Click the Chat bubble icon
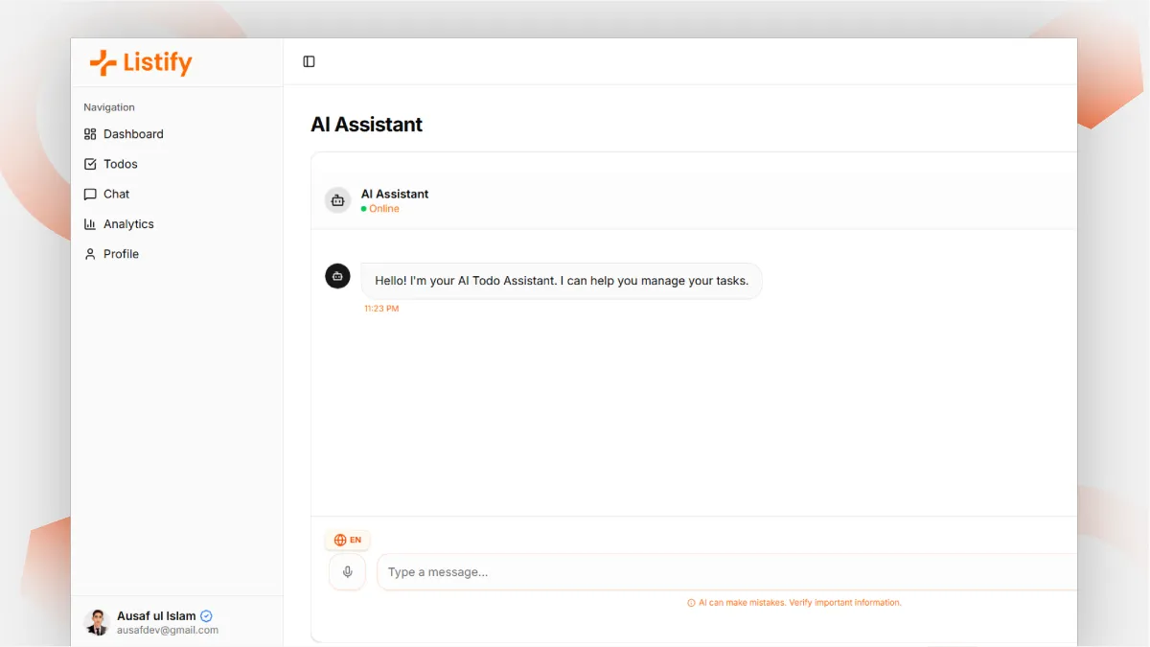The width and height of the screenshot is (1150, 647). click(90, 194)
